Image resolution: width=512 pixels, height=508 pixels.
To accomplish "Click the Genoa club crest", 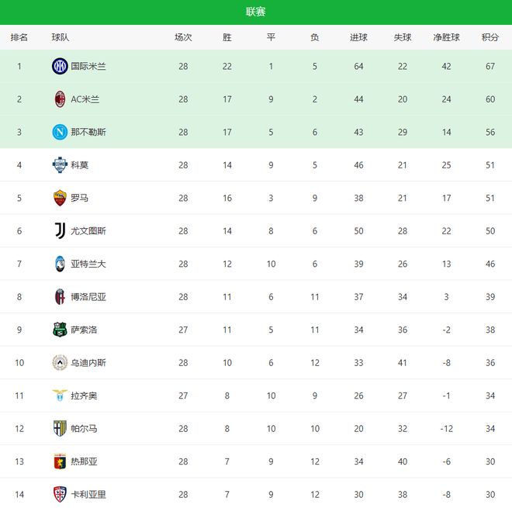I will tap(60, 461).
